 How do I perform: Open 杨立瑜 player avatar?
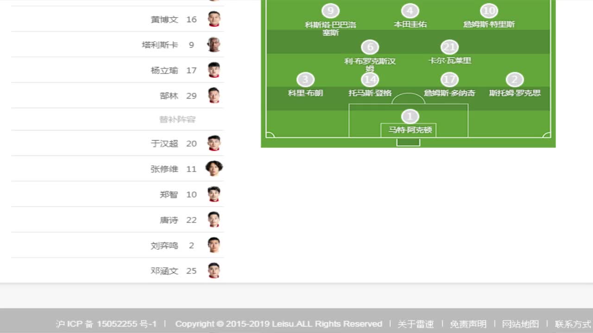click(214, 70)
